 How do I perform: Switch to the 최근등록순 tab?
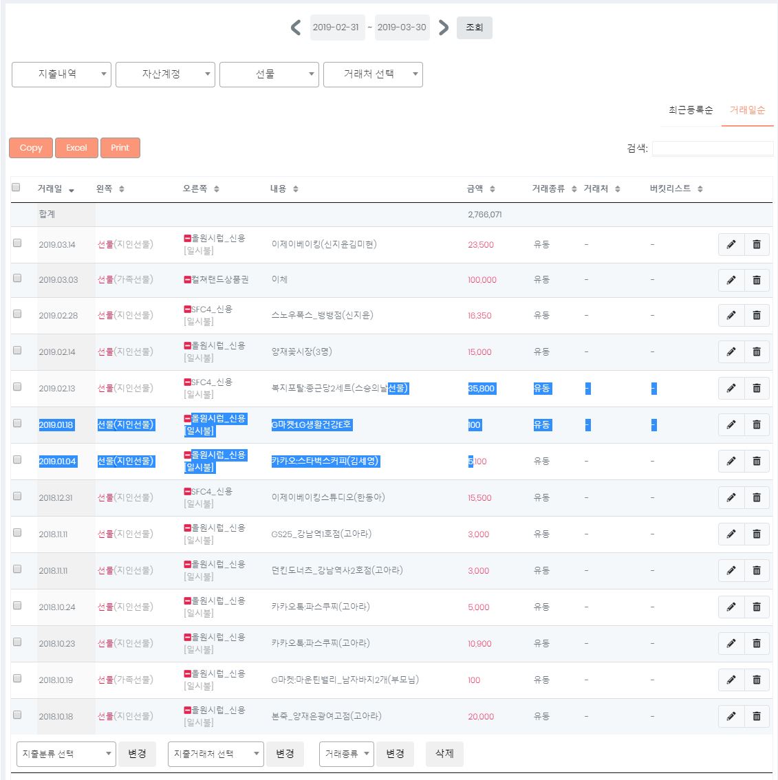coord(690,110)
